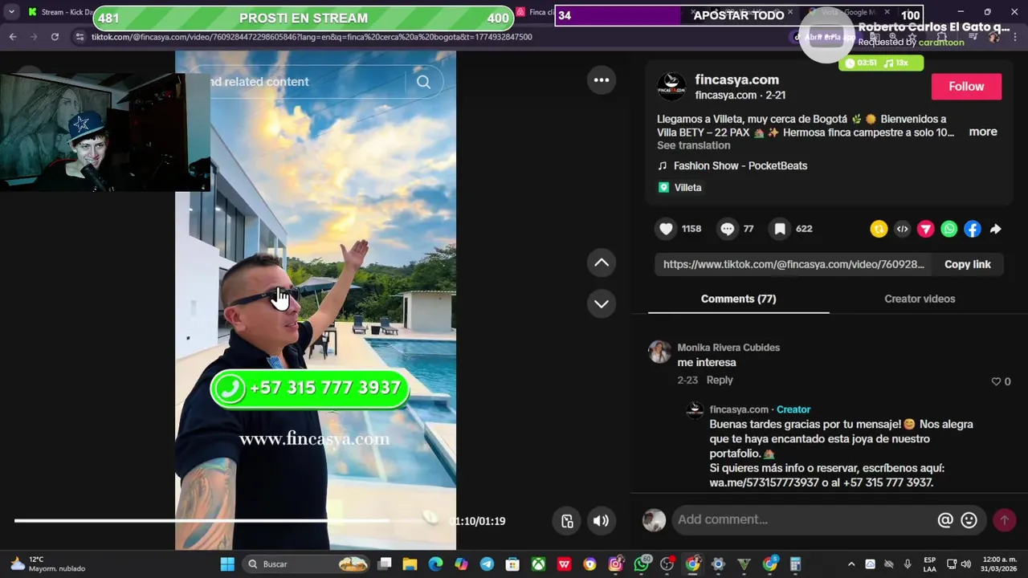
Task: Open comments via speech bubble icon
Action: 727,229
